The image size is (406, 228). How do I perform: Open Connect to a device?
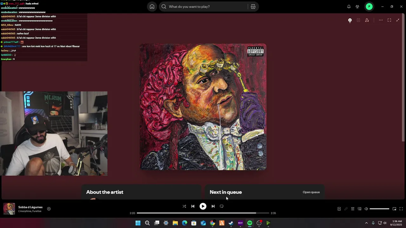click(360, 209)
